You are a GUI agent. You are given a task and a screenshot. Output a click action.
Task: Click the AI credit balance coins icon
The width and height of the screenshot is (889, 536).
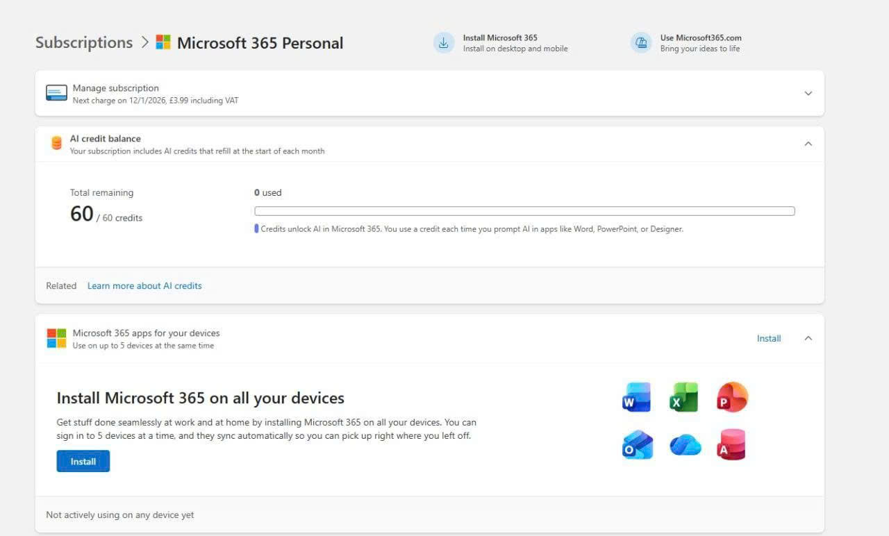(56, 143)
